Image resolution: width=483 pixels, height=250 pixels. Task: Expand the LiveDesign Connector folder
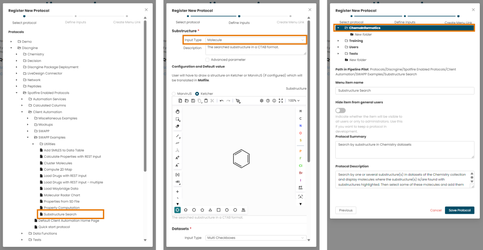pyautogui.click(x=17, y=73)
